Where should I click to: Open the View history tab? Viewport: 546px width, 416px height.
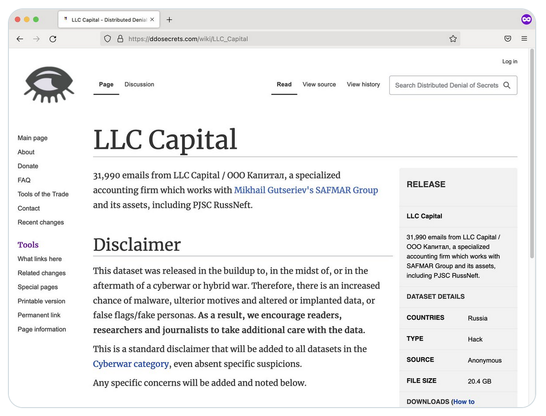tap(363, 84)
